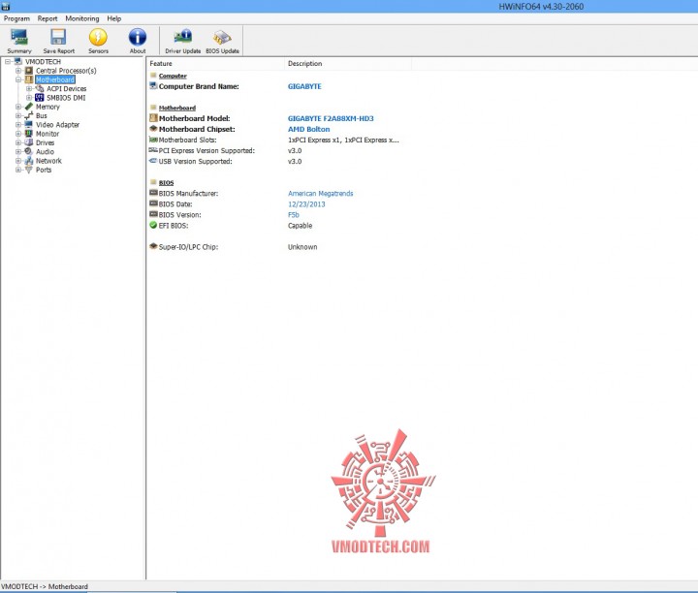Click the VMODTECH computer icon in tree

point(17,61)
